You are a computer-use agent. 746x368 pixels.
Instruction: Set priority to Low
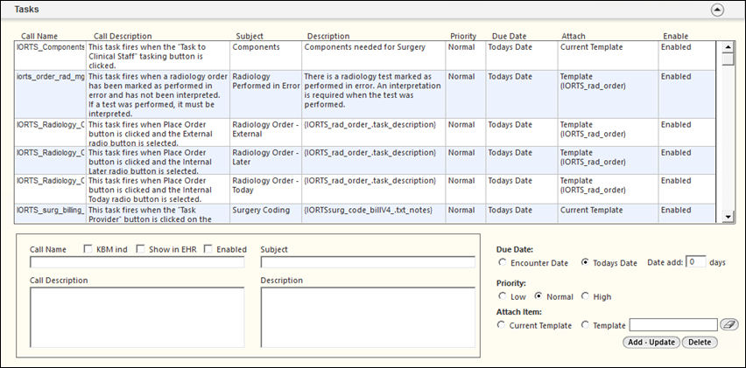(503, 295)
